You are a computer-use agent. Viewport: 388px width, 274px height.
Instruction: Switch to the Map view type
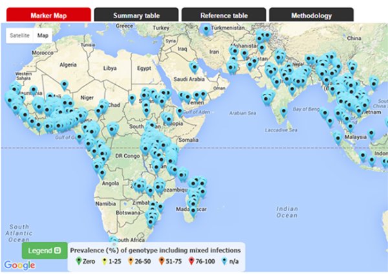pos(43,36)
